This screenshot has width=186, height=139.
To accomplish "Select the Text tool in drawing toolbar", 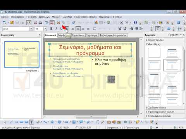I will point(31,122).
